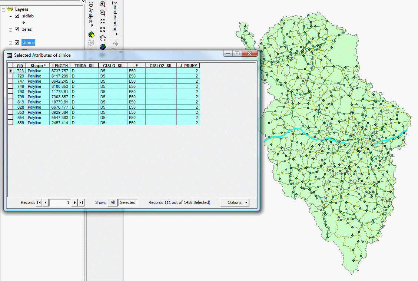Toggle zelez layer visibility checkbox
The image size is (418, 281).
coord(17,29)
